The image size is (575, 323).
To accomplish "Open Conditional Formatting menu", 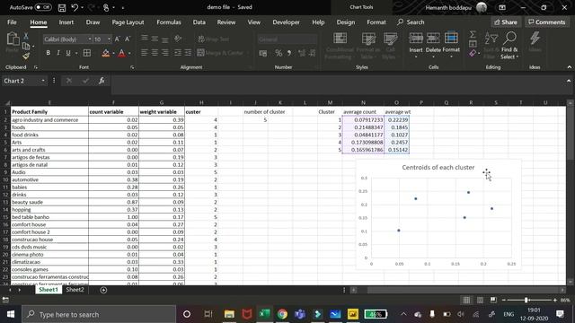I will click(x=340, y=46).
